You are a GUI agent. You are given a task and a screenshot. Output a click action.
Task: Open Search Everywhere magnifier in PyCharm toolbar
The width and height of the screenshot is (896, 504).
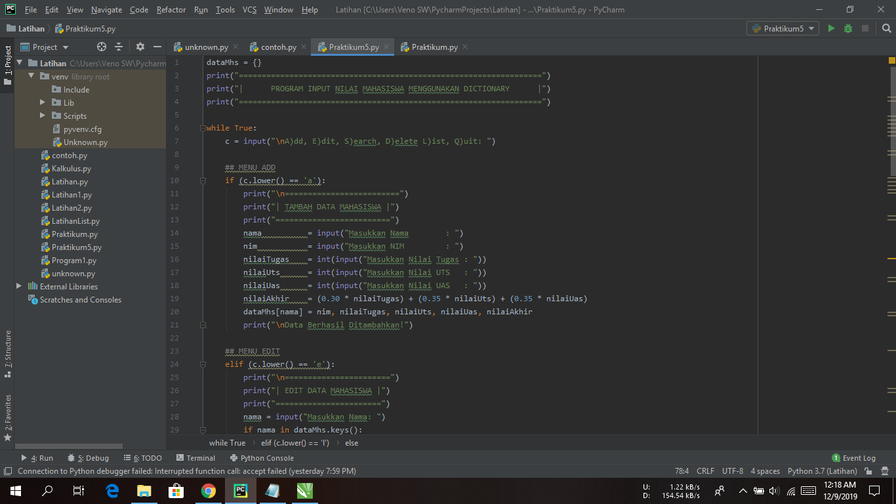pos(886,29)
